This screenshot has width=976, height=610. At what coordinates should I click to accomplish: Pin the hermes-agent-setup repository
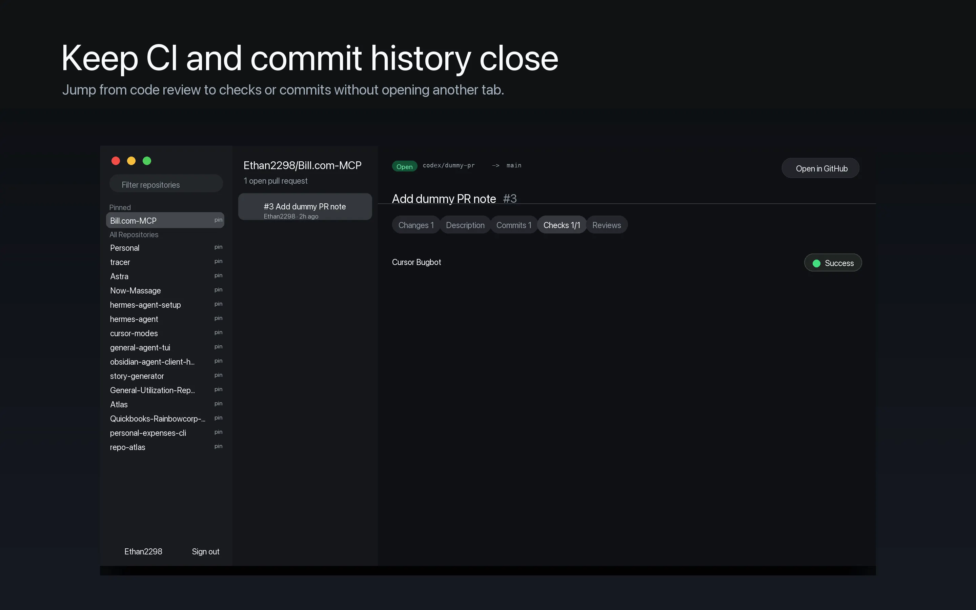point(218,304)
